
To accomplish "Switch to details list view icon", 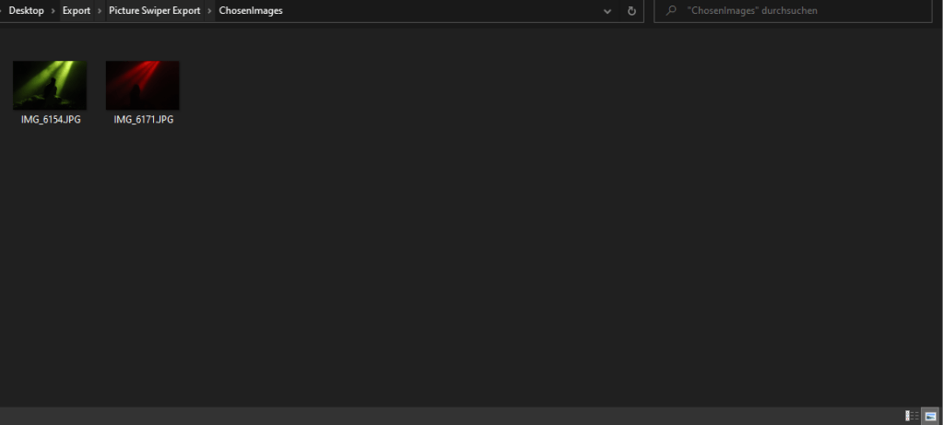I will pyautogui.click(x=911, y=416).
